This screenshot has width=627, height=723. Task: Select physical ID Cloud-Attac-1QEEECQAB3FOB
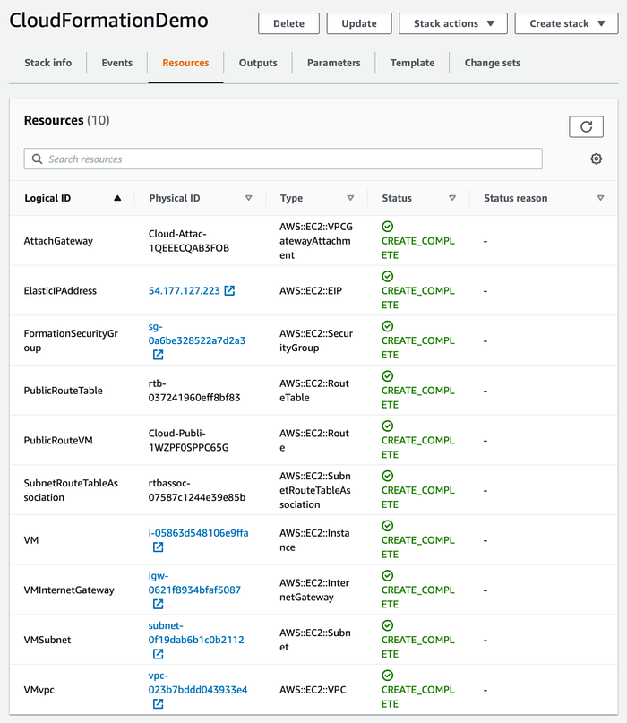point(189,241)
